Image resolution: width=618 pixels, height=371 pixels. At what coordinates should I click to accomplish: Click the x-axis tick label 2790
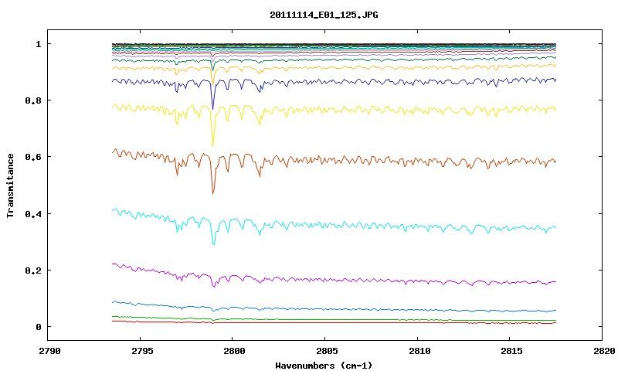(x=49, y=351)
